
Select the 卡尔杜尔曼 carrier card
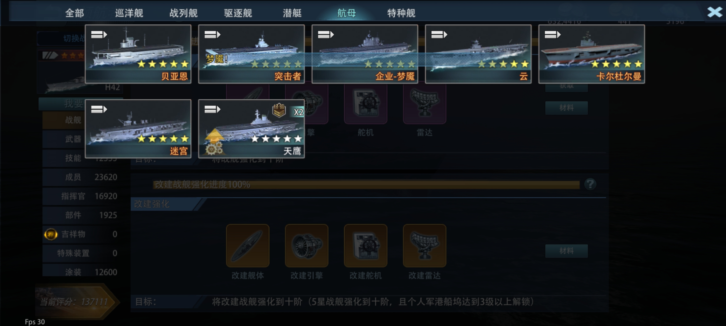tap(592, 54)
